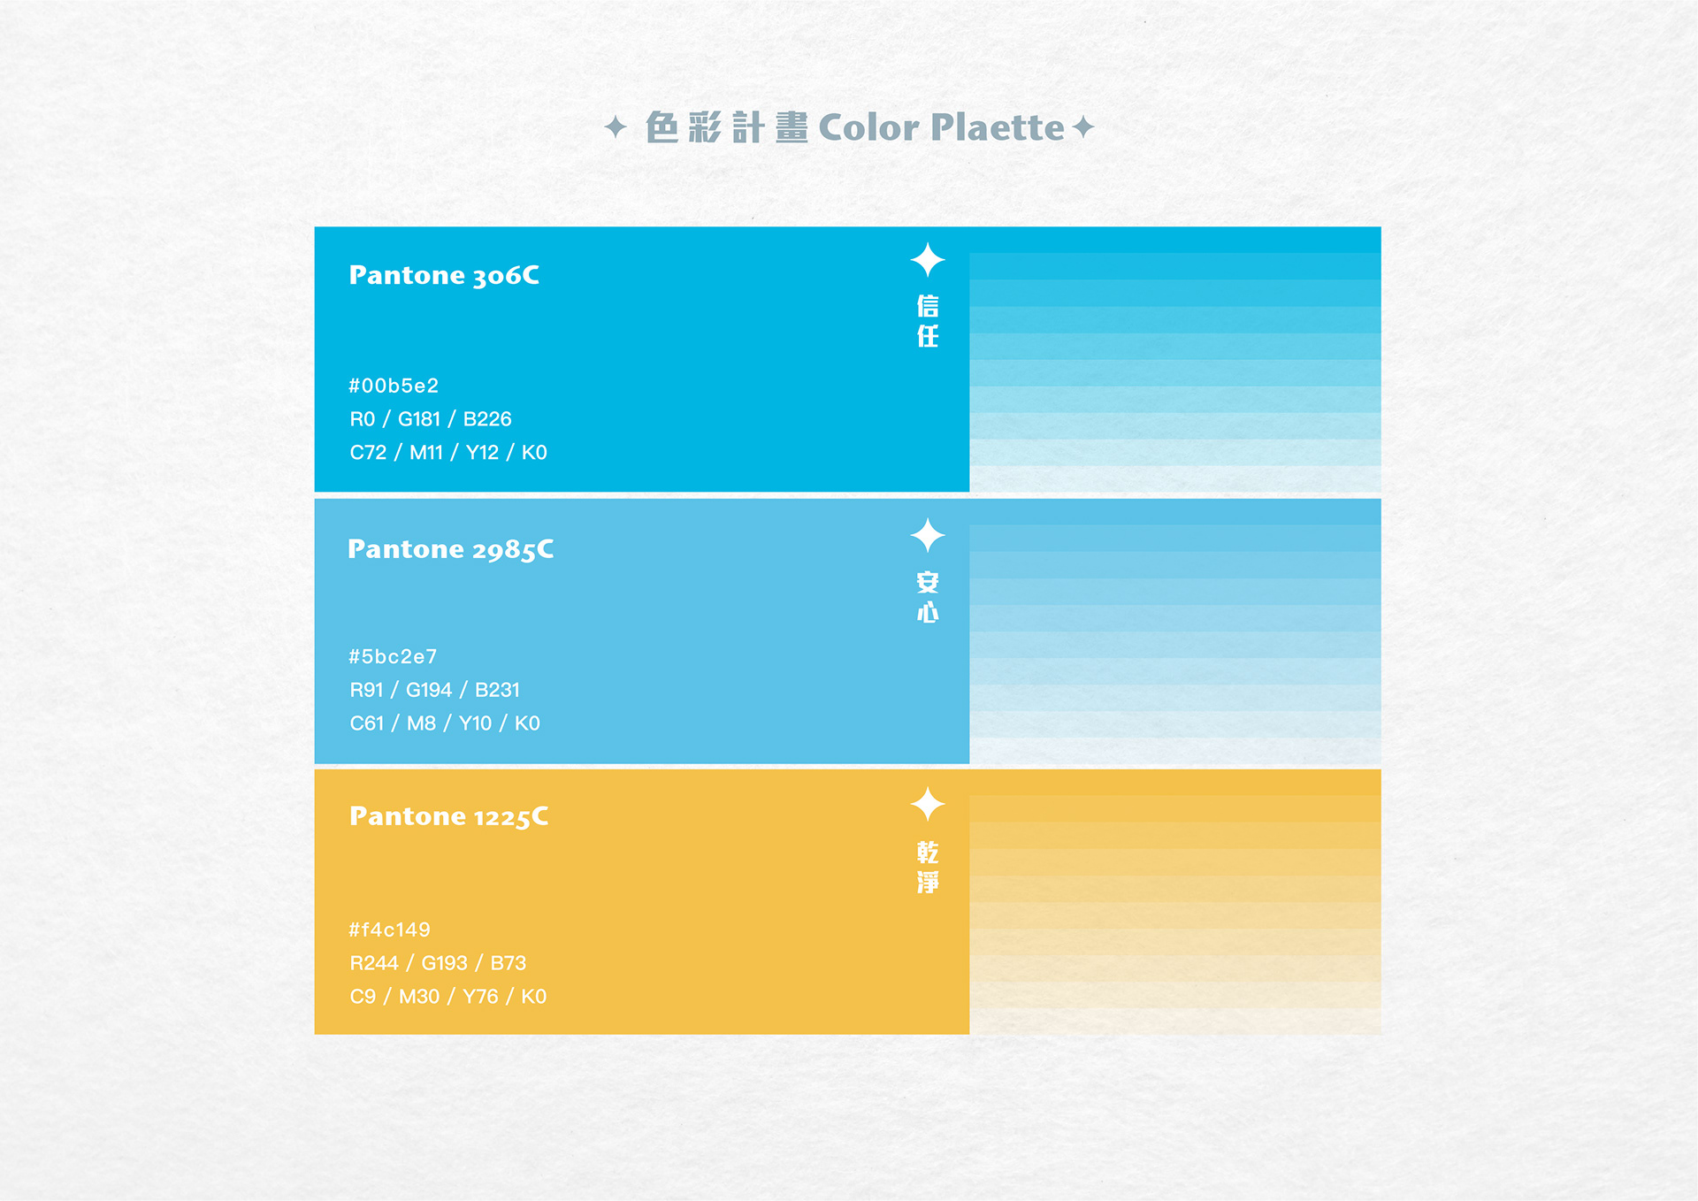Click the #f4c149 hex code

(x=389, y=929)
